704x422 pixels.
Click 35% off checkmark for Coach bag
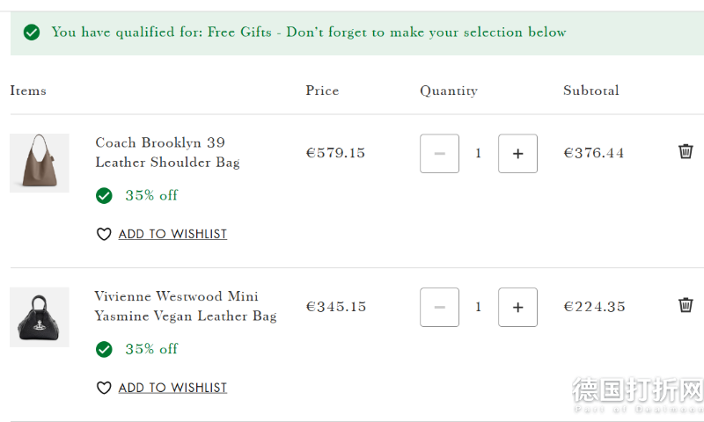tap(104, 195)
